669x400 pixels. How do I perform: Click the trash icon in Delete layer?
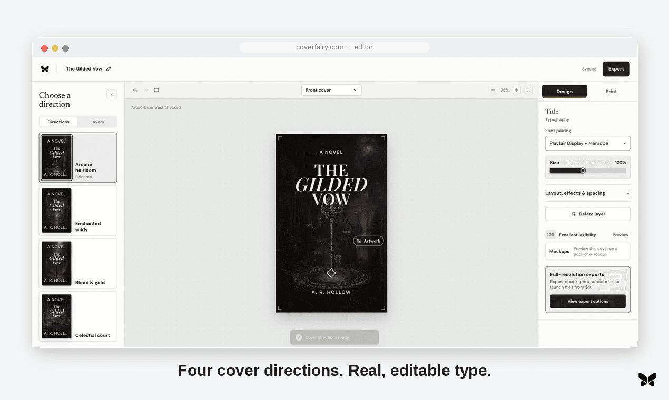coord(574,214)
